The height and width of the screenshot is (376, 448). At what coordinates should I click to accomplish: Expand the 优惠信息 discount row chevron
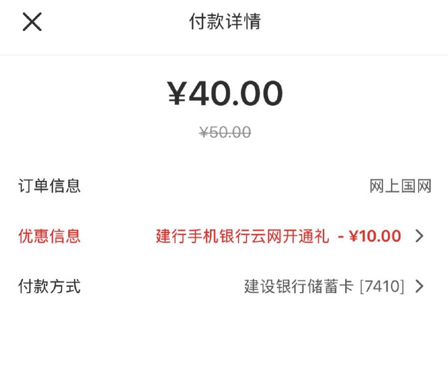click(419, 236)
